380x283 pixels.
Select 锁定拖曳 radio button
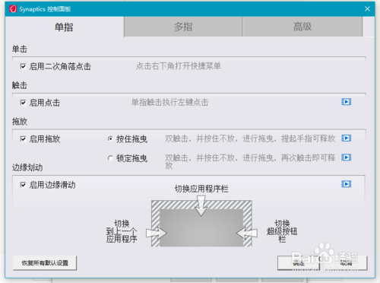(x=110, y=158)
